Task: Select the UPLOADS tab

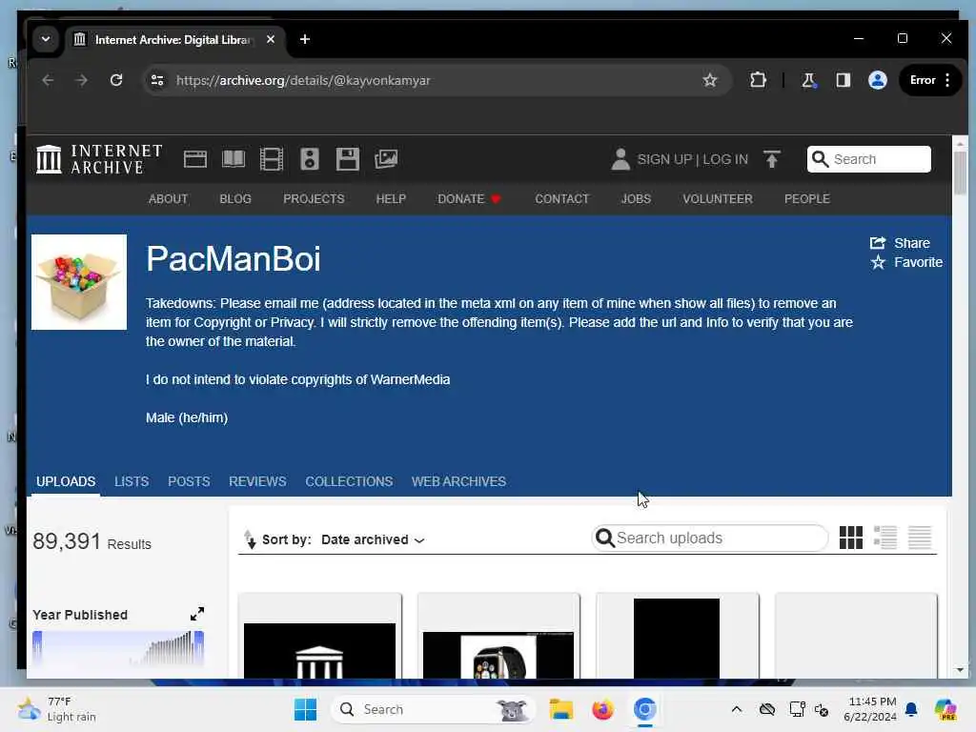Action: pos(66,481)
